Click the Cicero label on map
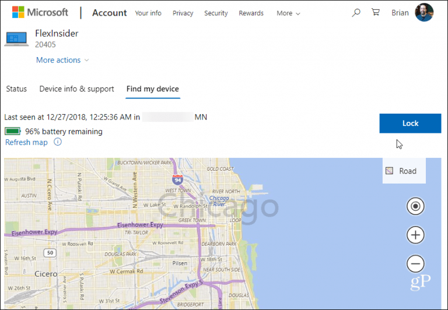The width and height of the screenshot is (448, 310). coord(45,274)
